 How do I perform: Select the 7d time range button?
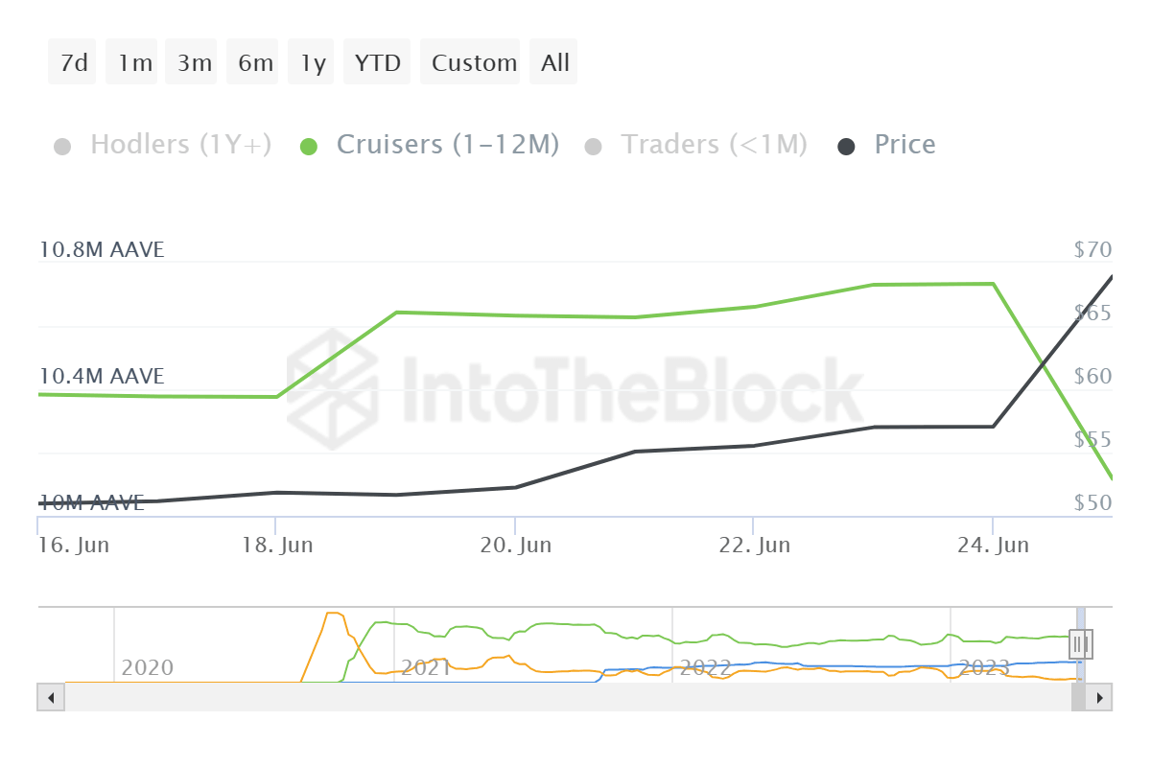point(73,63)
